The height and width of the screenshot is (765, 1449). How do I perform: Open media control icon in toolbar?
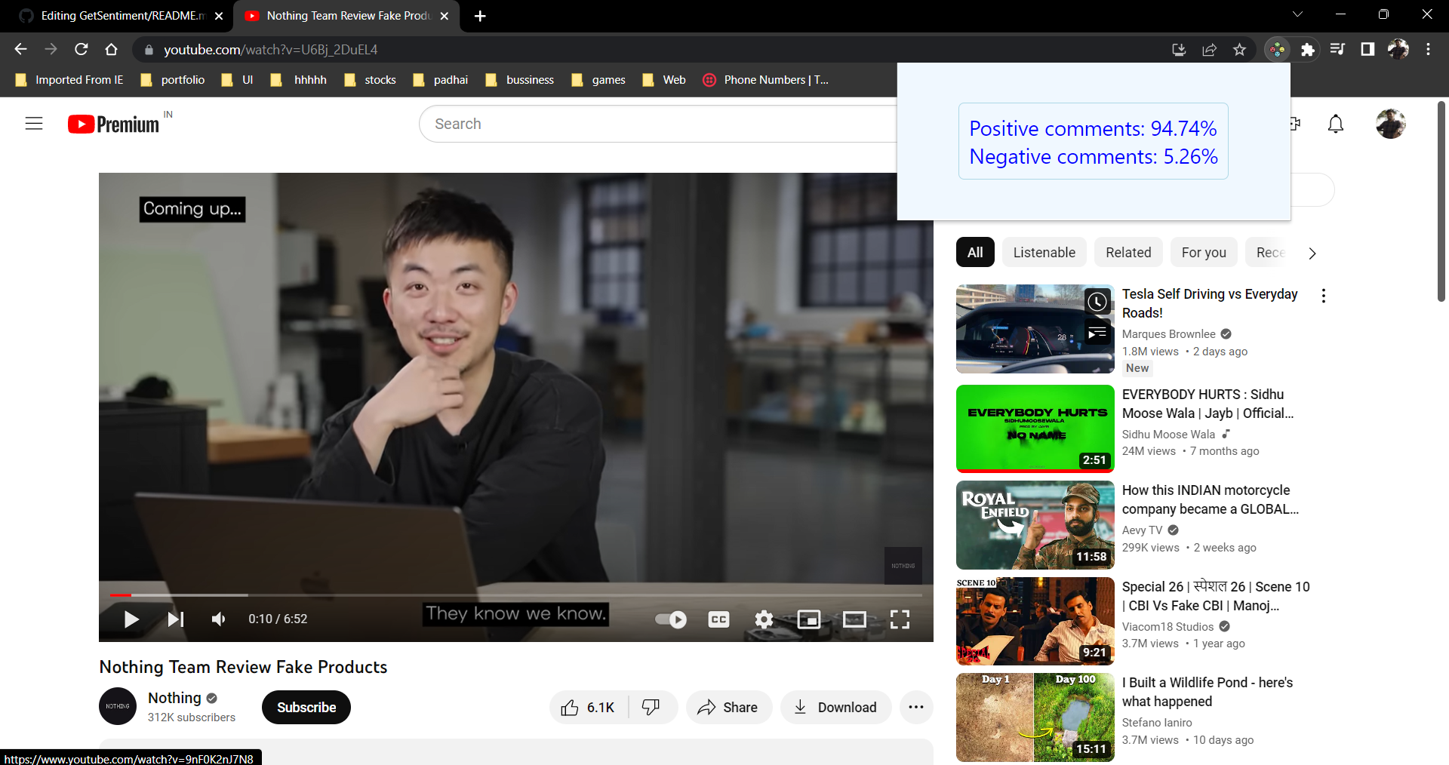(x=1337, y=50)
